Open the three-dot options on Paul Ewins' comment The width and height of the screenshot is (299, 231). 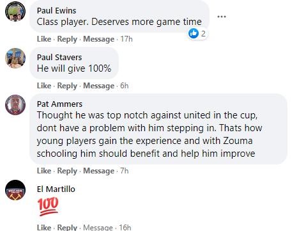click(222, 17)
